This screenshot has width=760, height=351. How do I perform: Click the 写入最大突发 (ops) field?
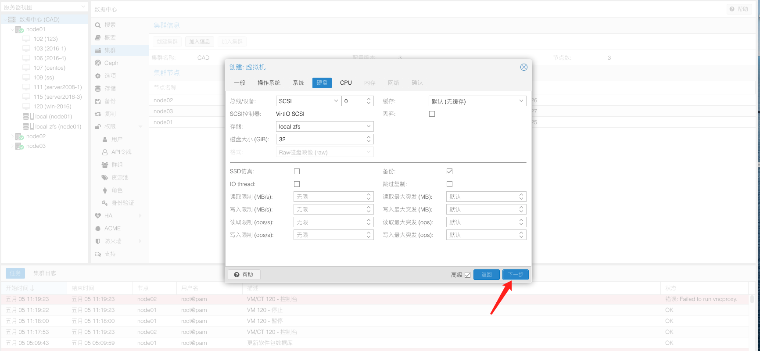point(486,235)
